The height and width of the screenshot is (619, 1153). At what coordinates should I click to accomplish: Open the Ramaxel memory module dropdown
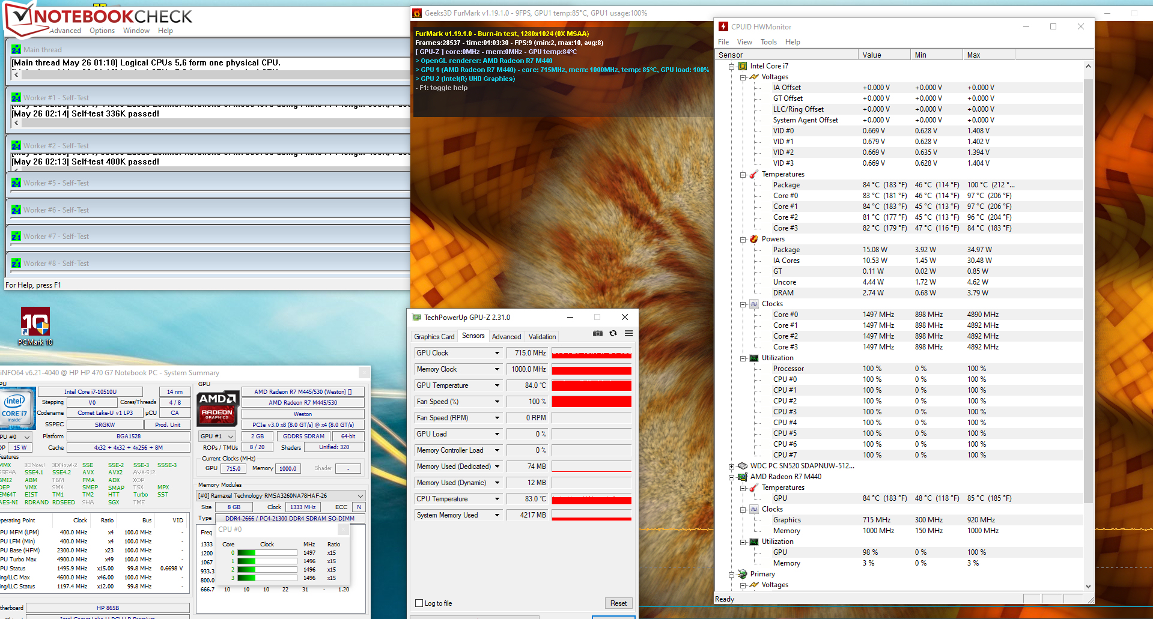point(281,496)
